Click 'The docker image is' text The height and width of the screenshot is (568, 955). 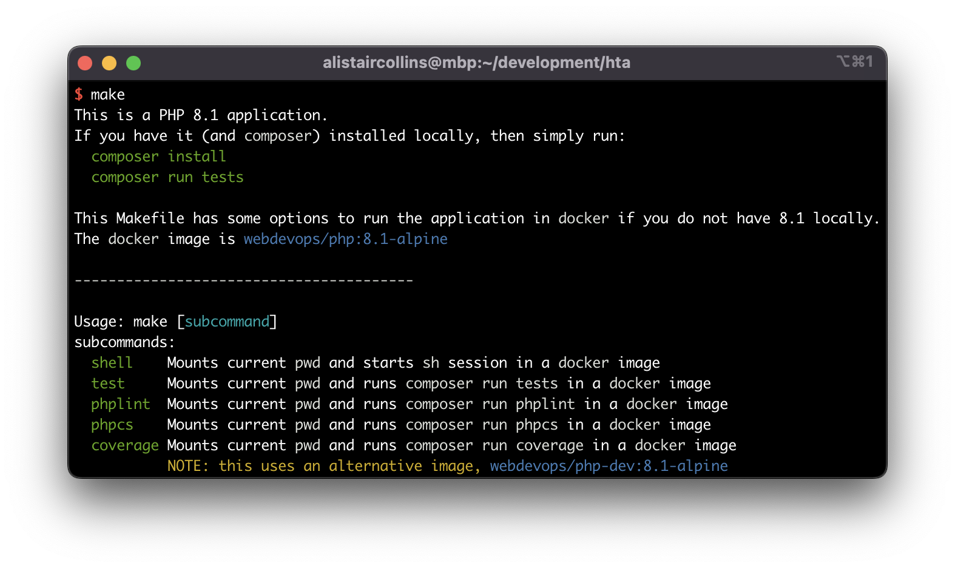(x=155, y=239)
